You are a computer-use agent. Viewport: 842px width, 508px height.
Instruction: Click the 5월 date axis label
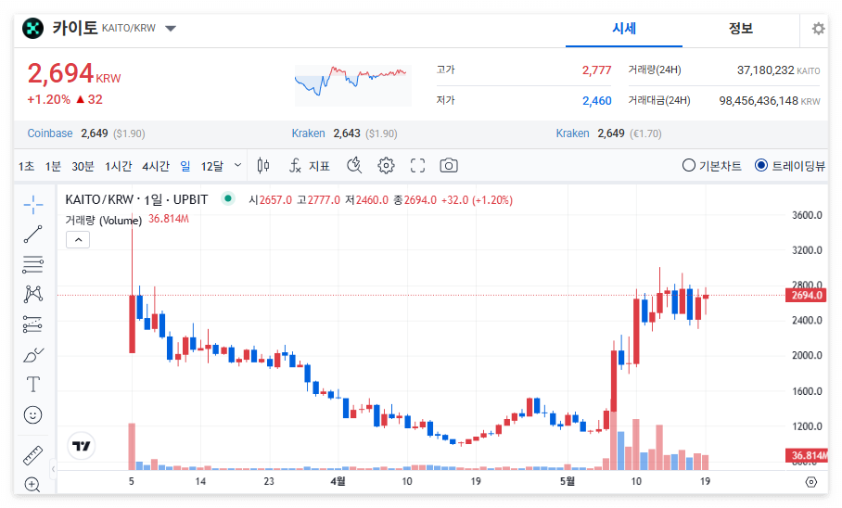pos(568,481)
